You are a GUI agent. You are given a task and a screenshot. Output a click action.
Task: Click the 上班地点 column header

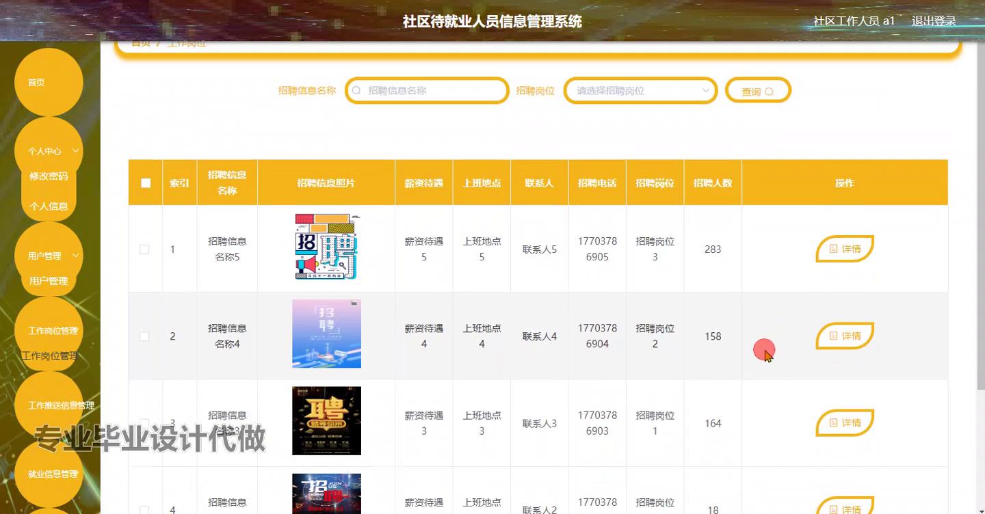[482, 182]
